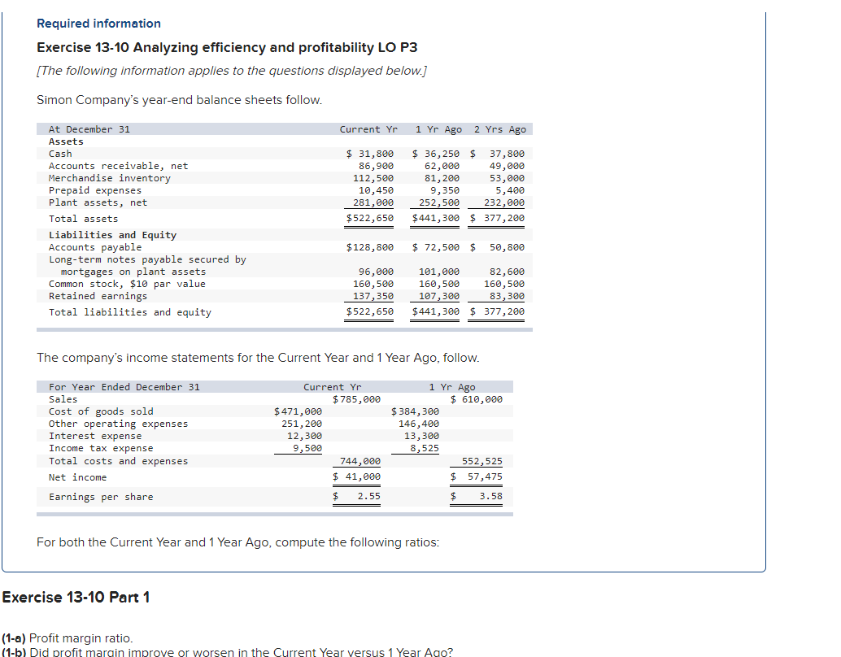Click the Total assets figure $522,650
This screenshot has width=841, height=657.
[371, 218]
